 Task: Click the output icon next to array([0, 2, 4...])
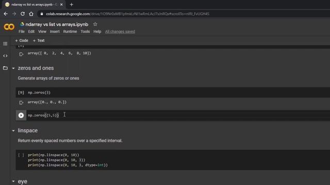[x=21, y=54]
